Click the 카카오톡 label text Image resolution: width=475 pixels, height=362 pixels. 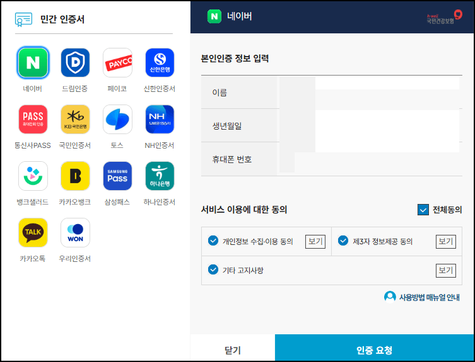32,259
